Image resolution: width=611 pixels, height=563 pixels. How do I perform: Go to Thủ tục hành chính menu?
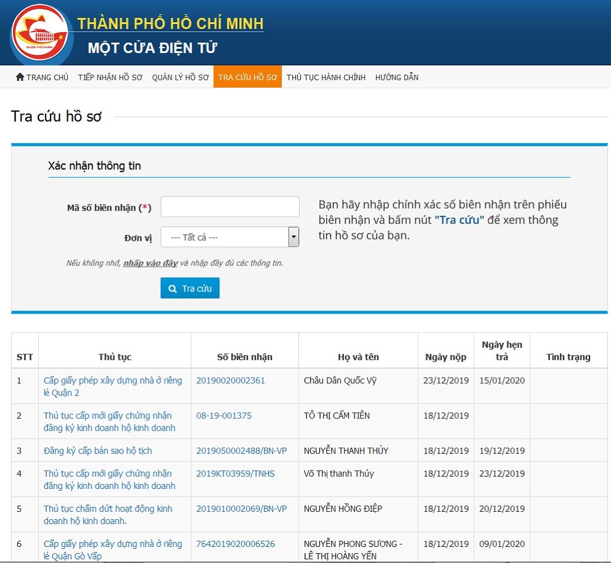[x=326, y=77]
